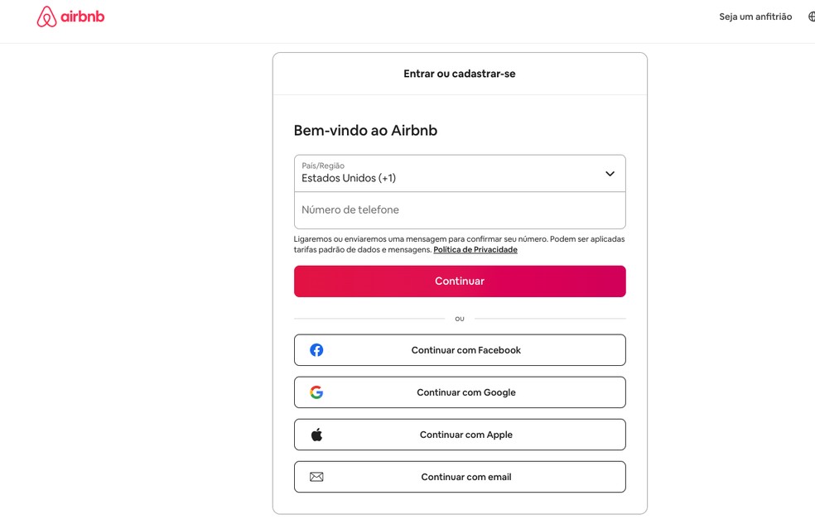Continue with Apple login
Viewport: 815px width, 529px height.
tap(460, 434)
